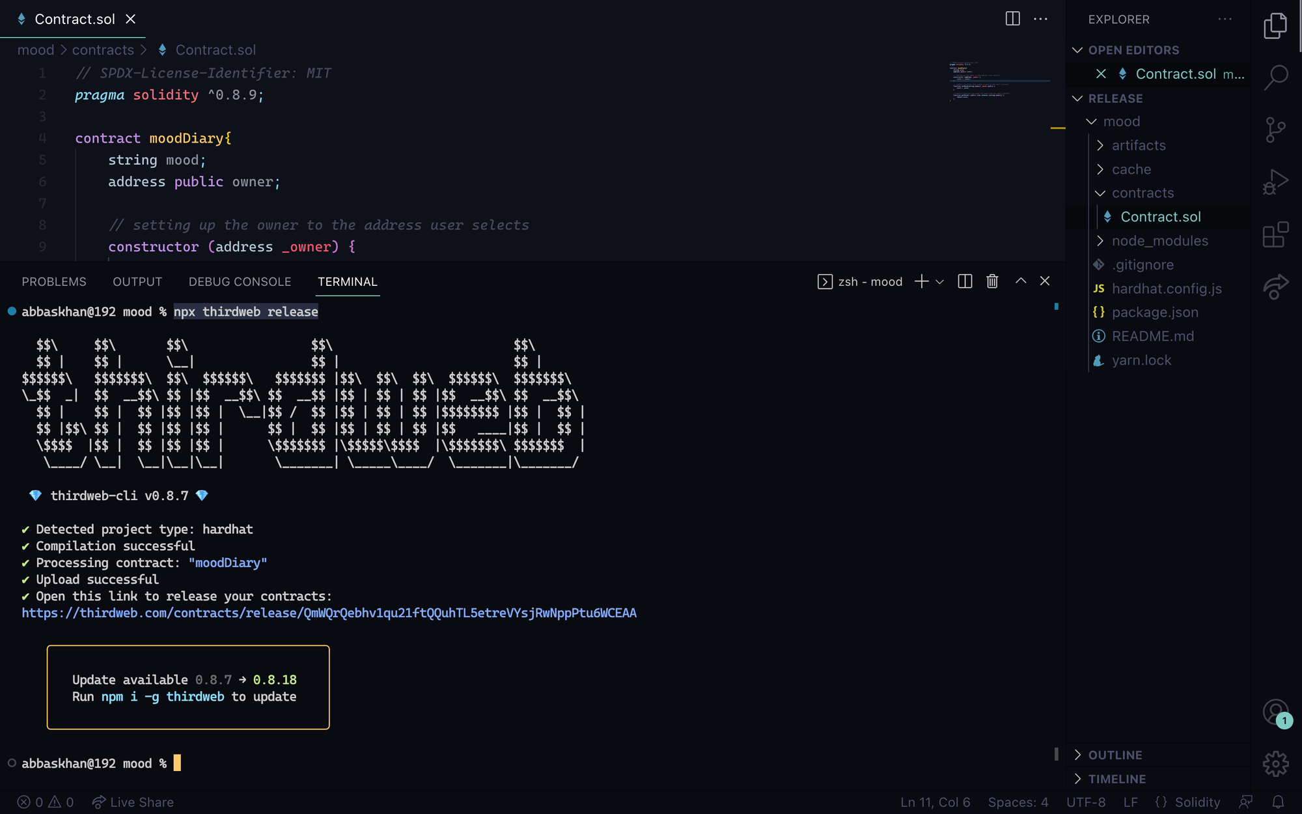The image size is (1302, 814).
Task: Open the Search view in the activity bar
Action: click(1275, 76)
